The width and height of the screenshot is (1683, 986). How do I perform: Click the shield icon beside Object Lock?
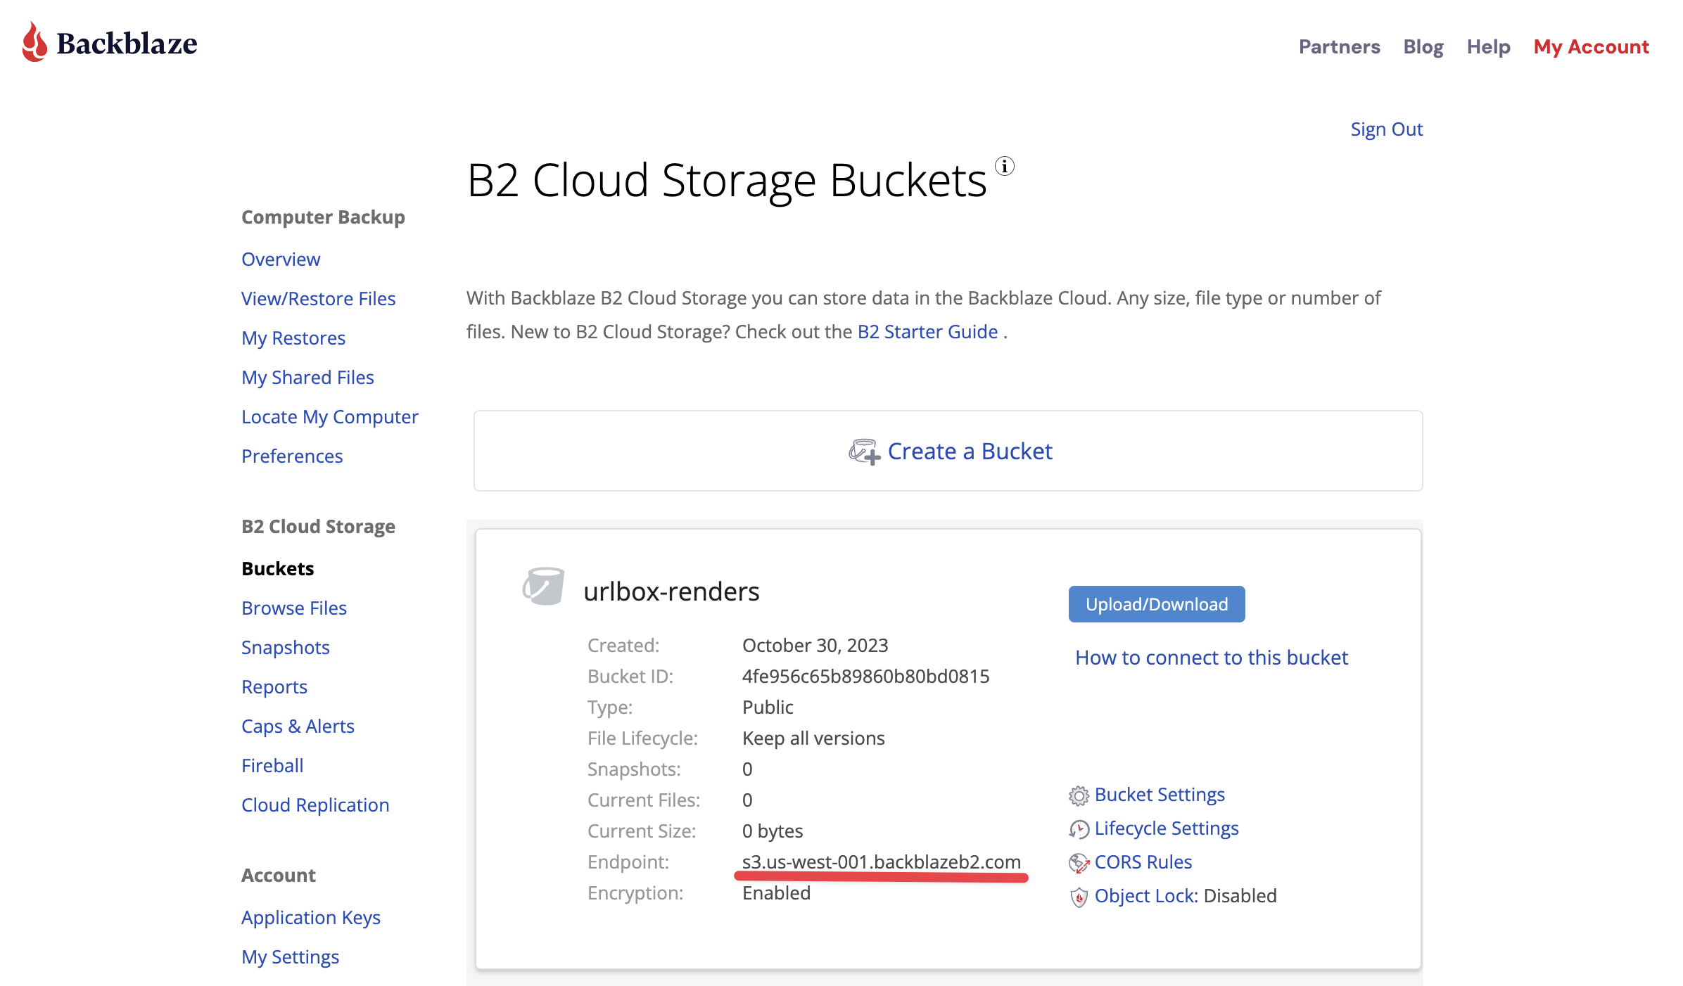[x=1079, y=897]
